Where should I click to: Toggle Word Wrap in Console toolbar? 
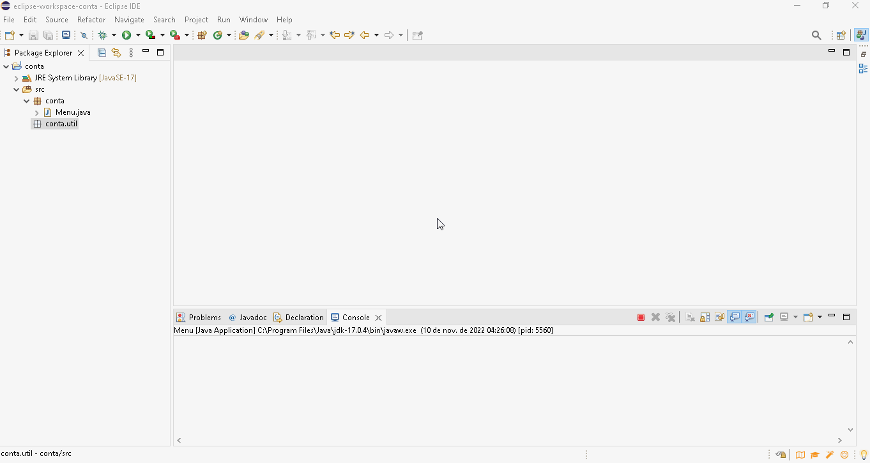(x=720, y=317)
